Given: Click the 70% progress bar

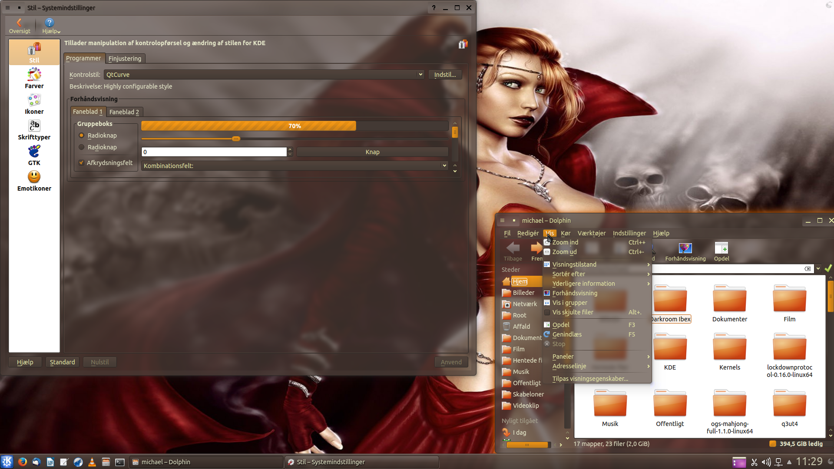Looking at the screenshot, I should (295, 126).
